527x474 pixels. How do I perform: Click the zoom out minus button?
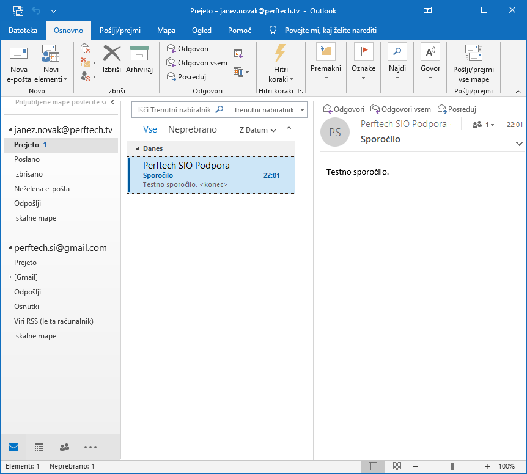(x=415, y=466)
